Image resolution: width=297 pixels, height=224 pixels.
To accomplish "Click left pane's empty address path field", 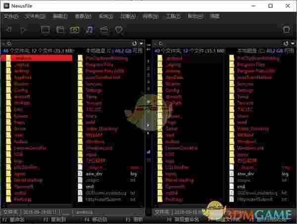I will (x=72, y=44).
